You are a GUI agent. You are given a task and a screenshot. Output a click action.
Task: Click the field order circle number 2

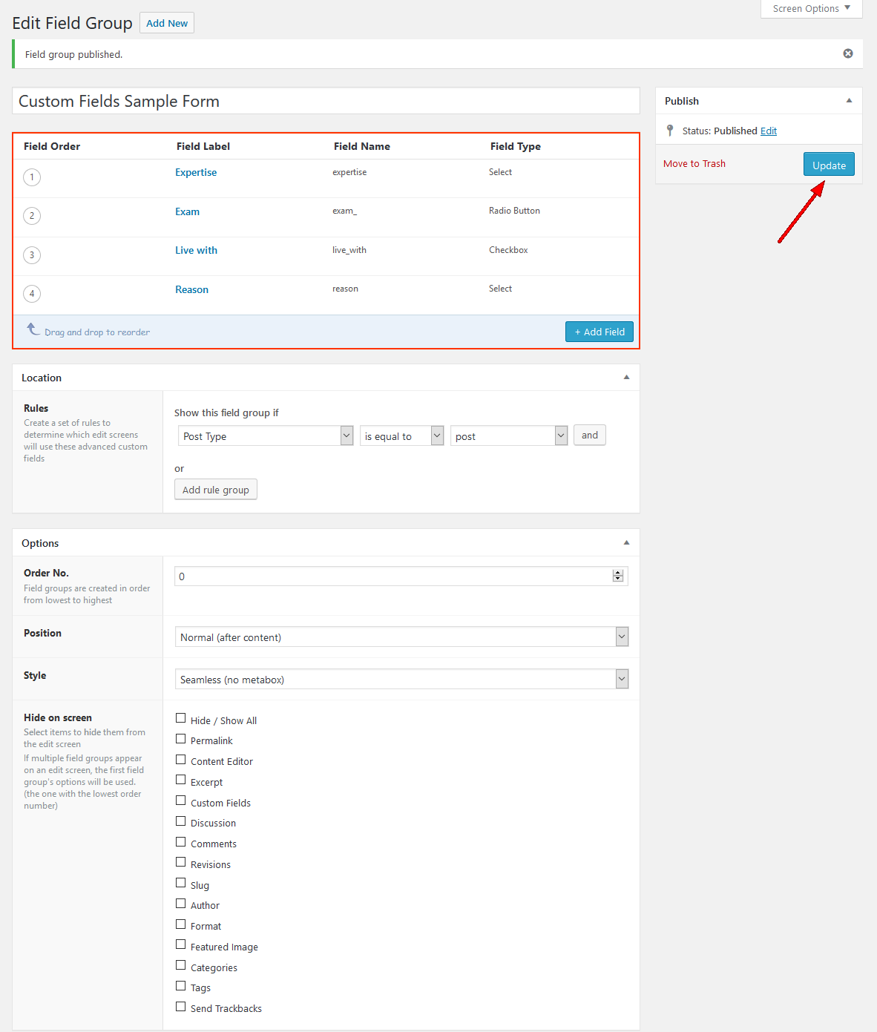pyautogui.click(x=32, y=216)
